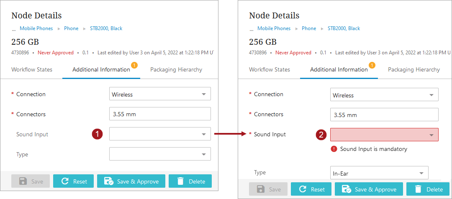Expand the empty Sound Input dropdown on the left
The width and height of the screenshot is (452, 199).
[x=160, y=134]
